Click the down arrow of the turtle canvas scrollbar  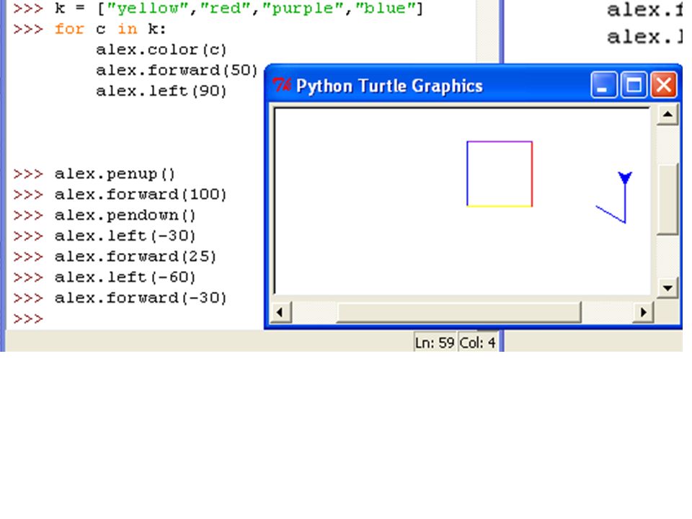[667, 288]
